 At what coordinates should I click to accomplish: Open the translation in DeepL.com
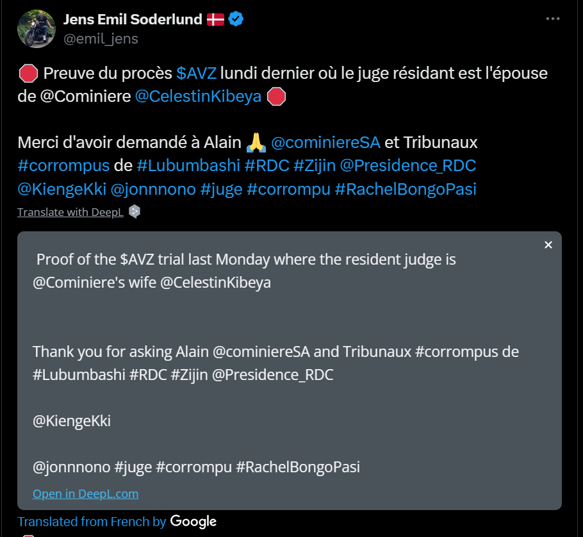[85, 493]
